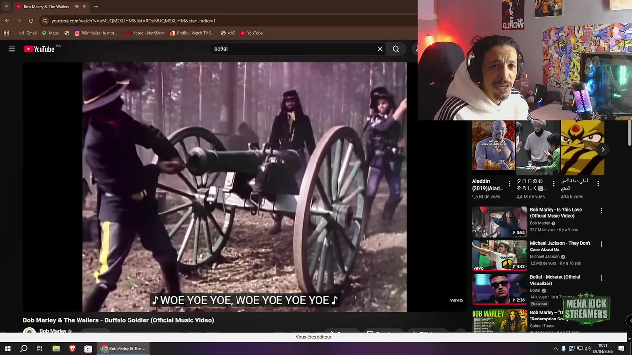Click the Bo9al channel name in list
This screenshot has height=355, width=632.
pyautogui.click(x=535, y=290)
